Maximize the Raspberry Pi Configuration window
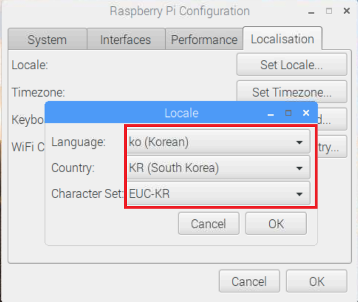 click(x=329, y=11)
